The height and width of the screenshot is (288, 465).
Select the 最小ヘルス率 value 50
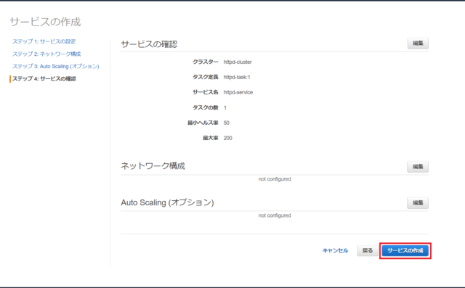(226, 123)
